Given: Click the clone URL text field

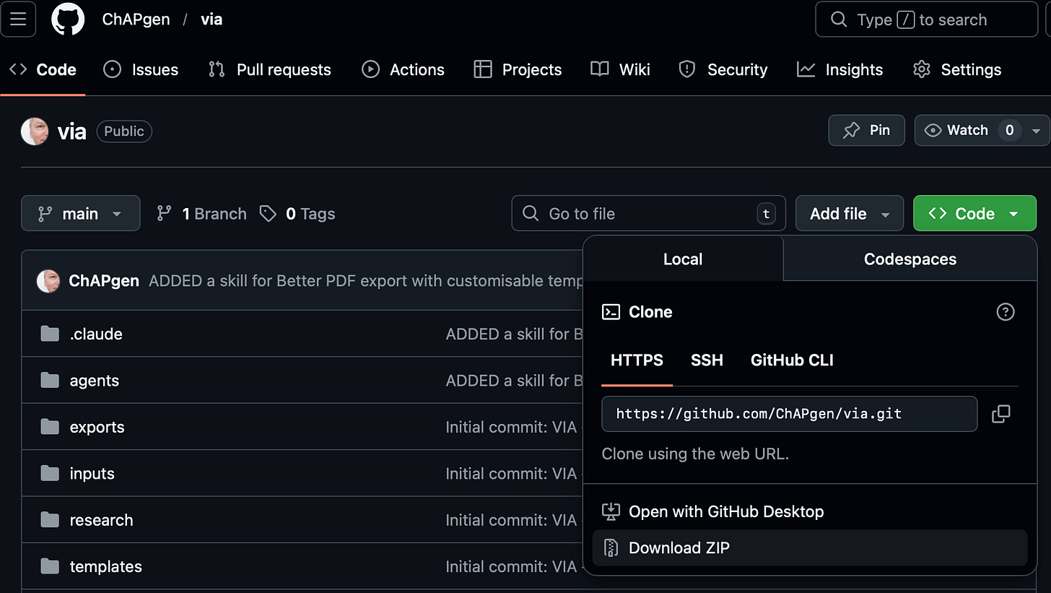Looking at the screenshot, I should [x=790, y=414].
